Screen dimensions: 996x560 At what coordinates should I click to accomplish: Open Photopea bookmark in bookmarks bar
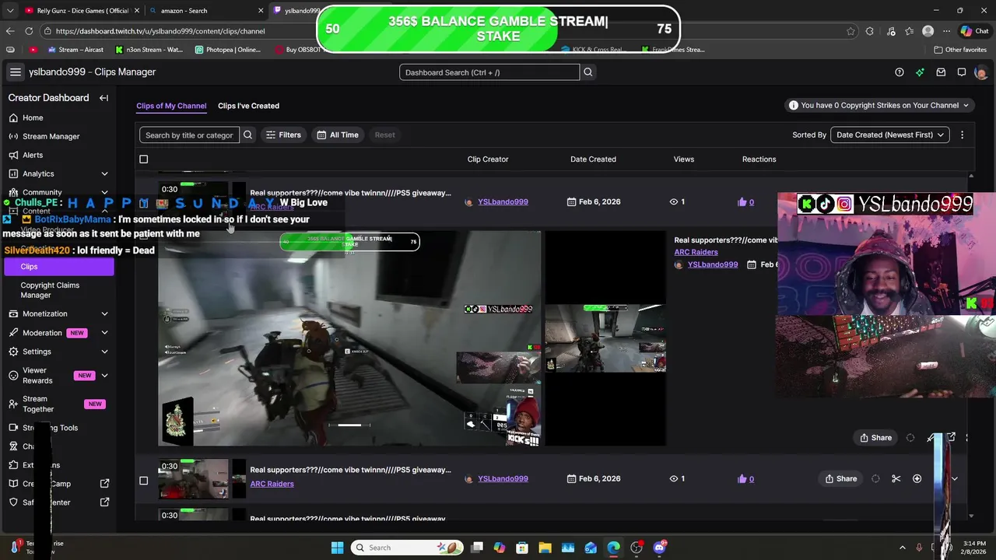pyautogui.click(x=228, y=50)
